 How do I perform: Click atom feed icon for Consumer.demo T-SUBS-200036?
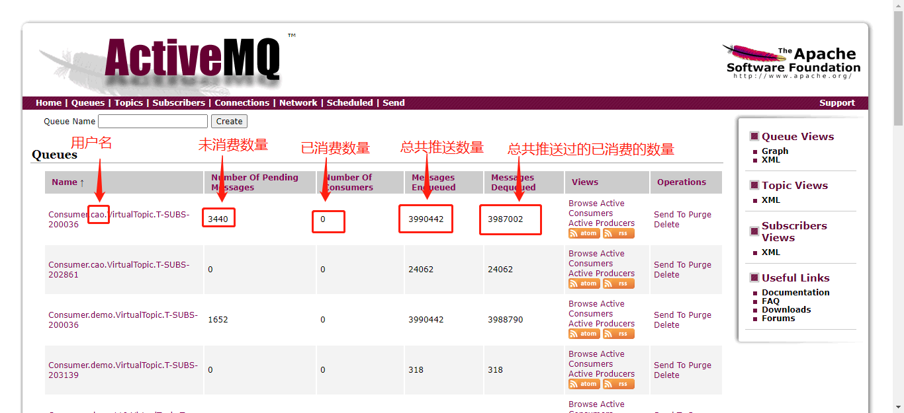pyautogui.click(x=584, y=334)
